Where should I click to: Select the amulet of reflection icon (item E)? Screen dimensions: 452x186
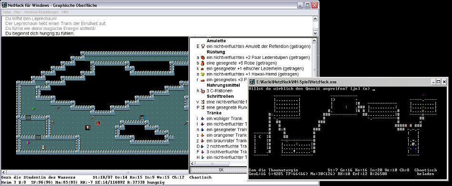pos(203,46)
